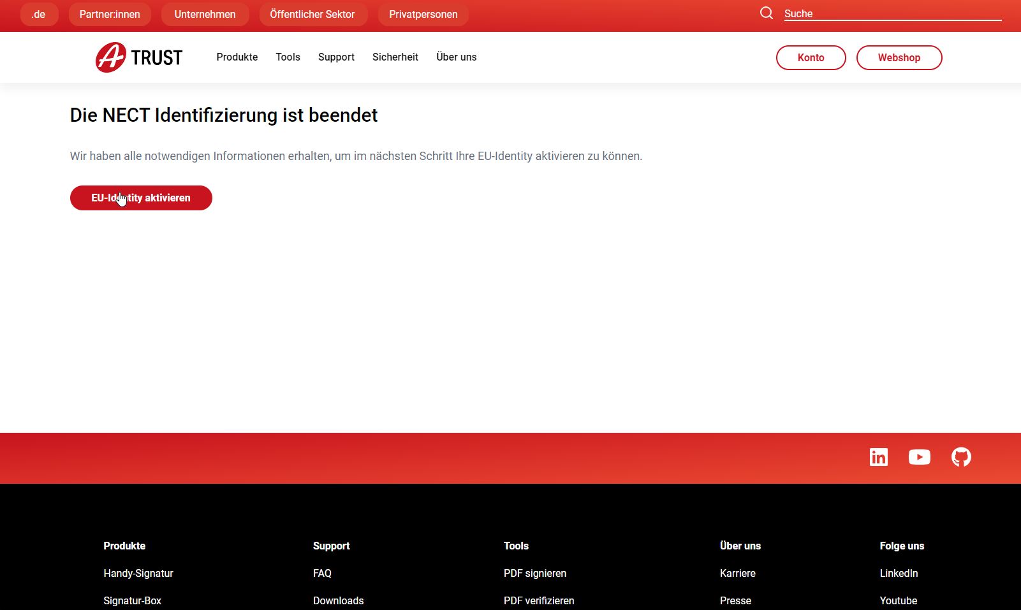Activate the EU-Identity aktivieren button

coord(141,198)
